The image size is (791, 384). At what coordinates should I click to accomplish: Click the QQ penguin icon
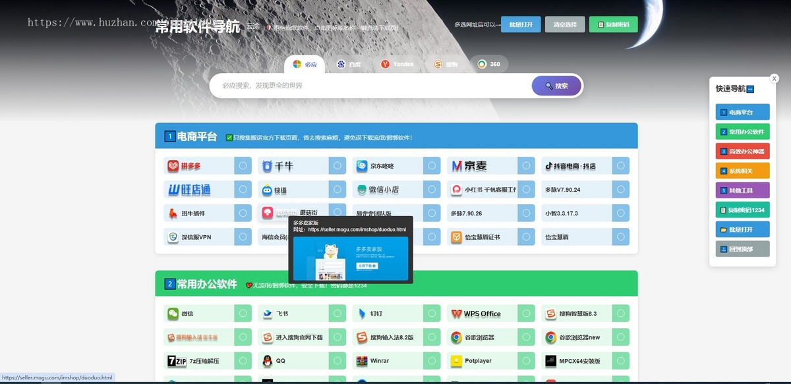pyautogui.click(x=267, y=361)
